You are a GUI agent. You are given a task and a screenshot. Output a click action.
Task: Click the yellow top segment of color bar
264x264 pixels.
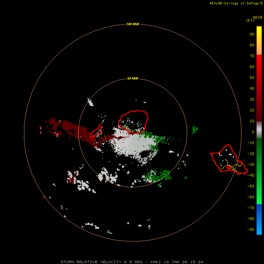[x=259, y=40]
